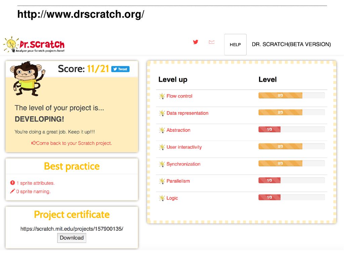Click the 11/21 score value
The width and height of the screenshot is (344, 258).
98,69
